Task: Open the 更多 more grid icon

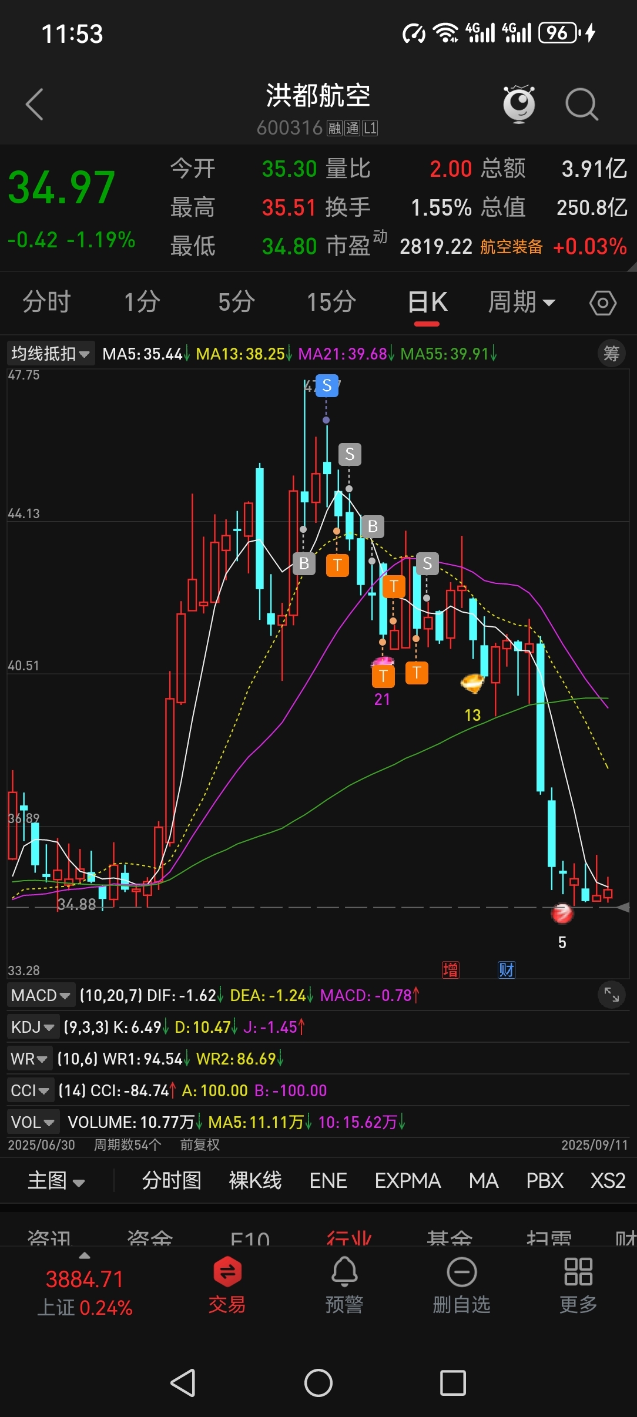Action: (x=578, y=1287)
